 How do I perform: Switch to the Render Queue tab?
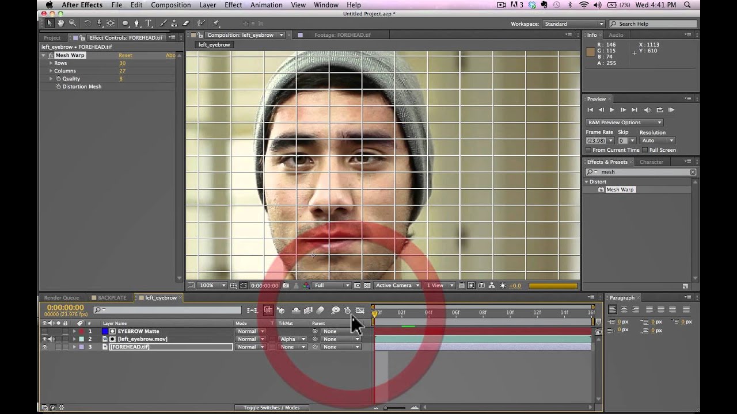[x=62, y=298]
